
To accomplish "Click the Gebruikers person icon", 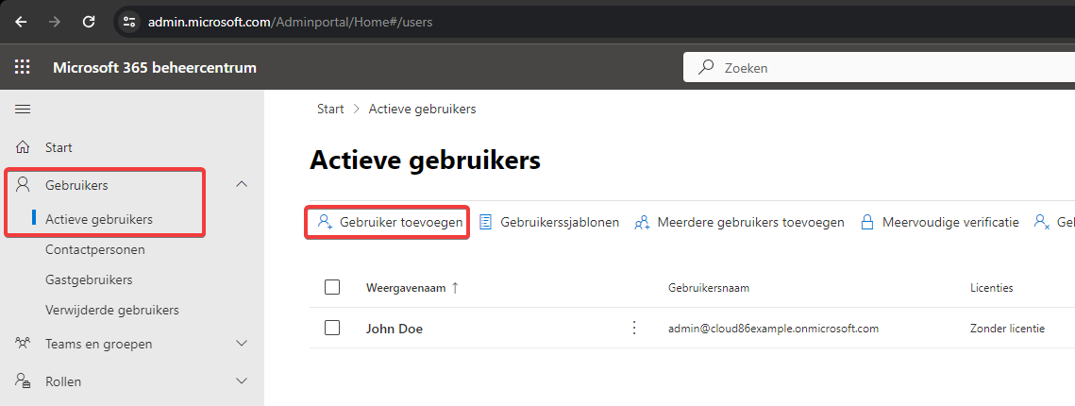I will (24, 184).
